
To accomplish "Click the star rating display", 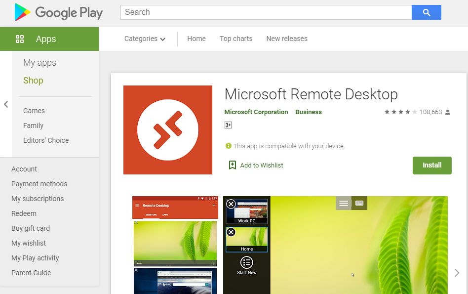I will (x=400, y=112).
